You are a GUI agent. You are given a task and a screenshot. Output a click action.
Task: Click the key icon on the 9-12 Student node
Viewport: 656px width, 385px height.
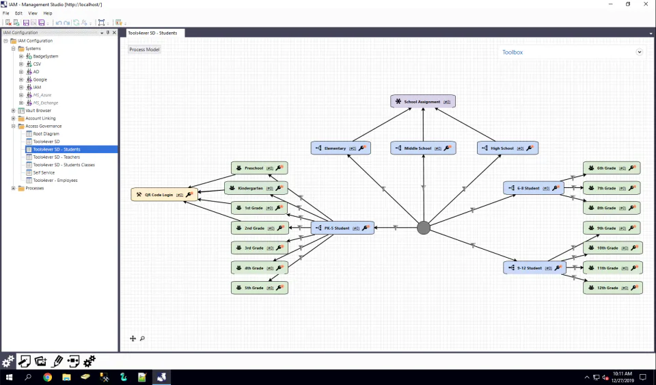click(x=558, y=267)
